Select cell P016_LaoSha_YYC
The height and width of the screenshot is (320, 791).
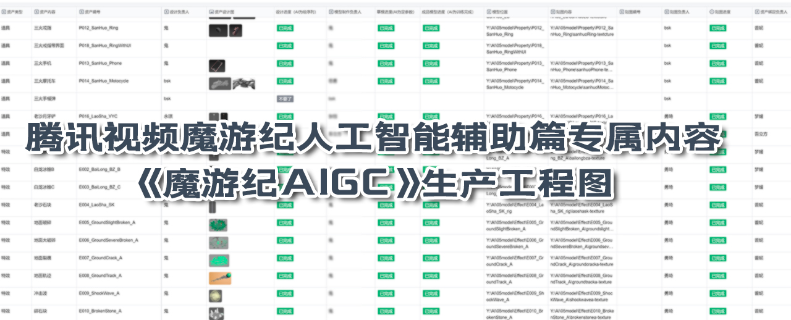[98, 116]
